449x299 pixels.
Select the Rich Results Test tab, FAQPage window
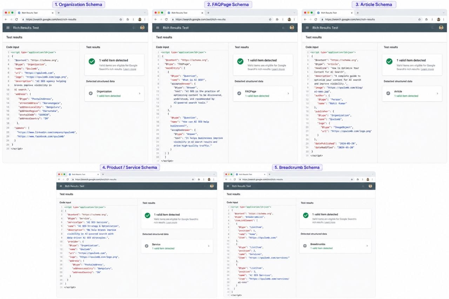coord(185,13)
